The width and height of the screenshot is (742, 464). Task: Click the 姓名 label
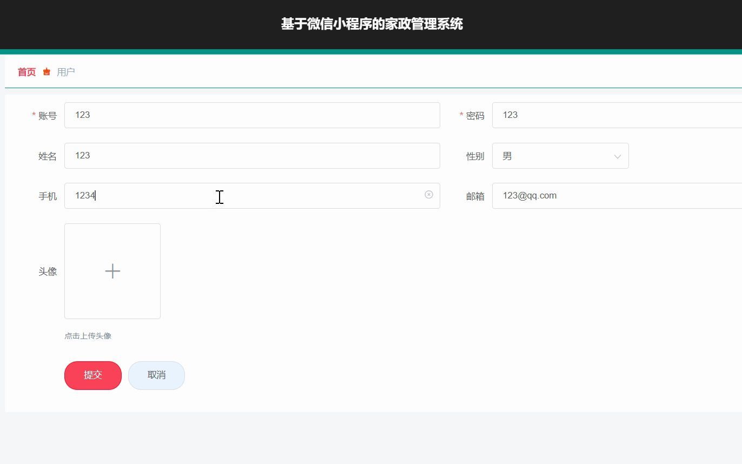[x=48, y=156]
